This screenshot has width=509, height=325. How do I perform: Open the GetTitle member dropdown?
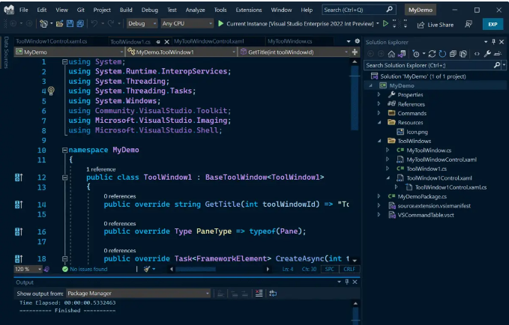click(294, 52)
